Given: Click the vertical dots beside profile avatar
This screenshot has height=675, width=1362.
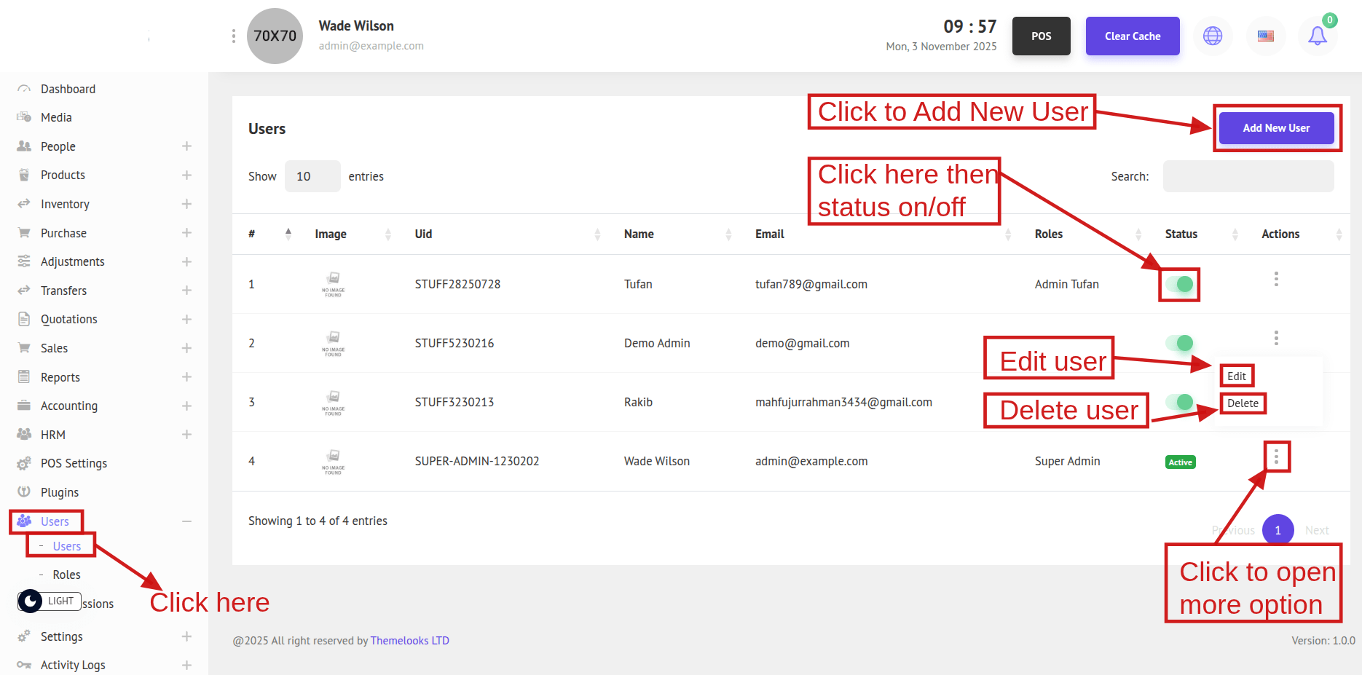Looking at the screenshot, I should tap(233, 36).
